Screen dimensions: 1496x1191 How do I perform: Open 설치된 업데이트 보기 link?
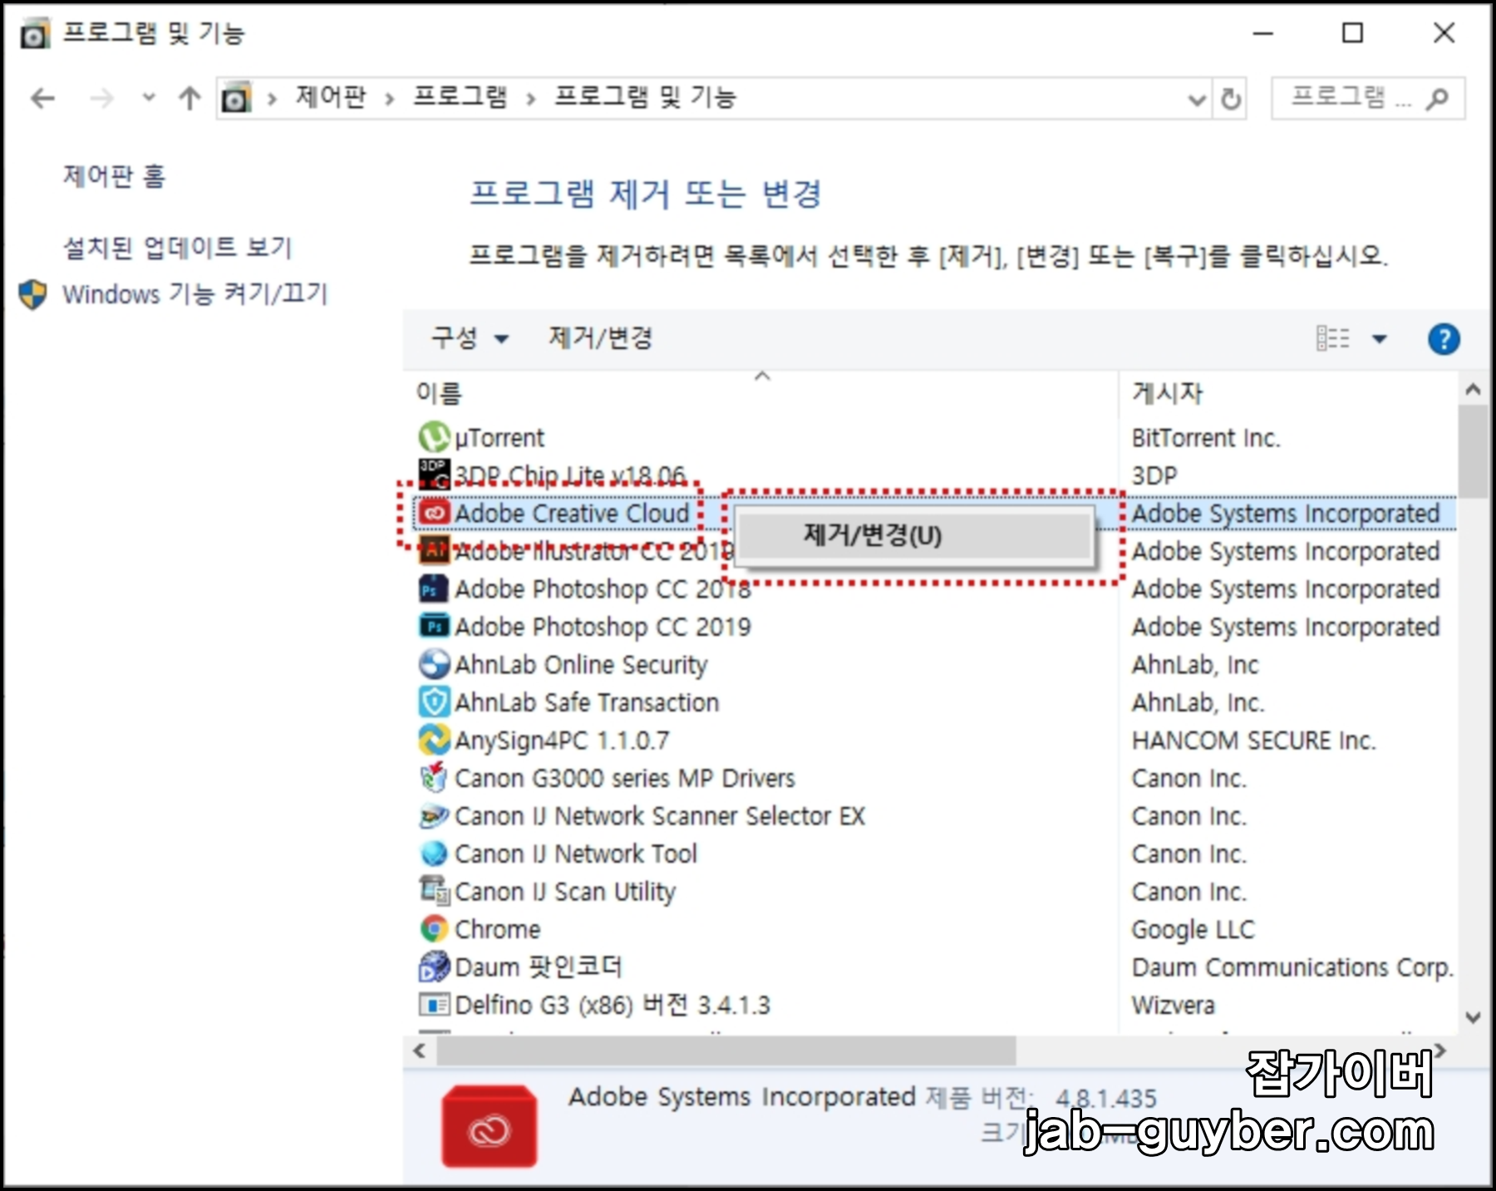(x=178, y=248)
